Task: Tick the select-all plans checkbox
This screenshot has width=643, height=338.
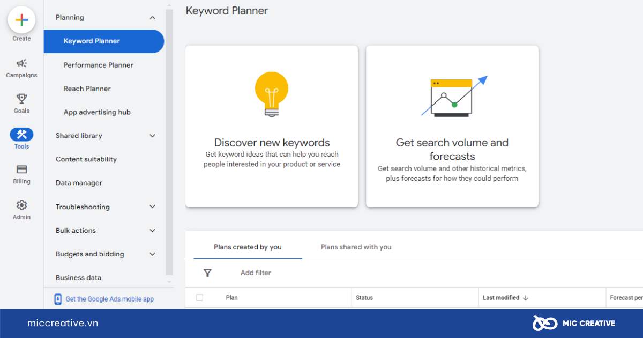Action: tap(199, 298)
